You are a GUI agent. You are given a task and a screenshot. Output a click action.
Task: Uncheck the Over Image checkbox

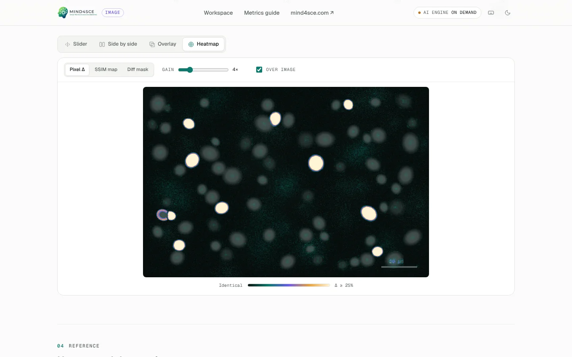259,69
